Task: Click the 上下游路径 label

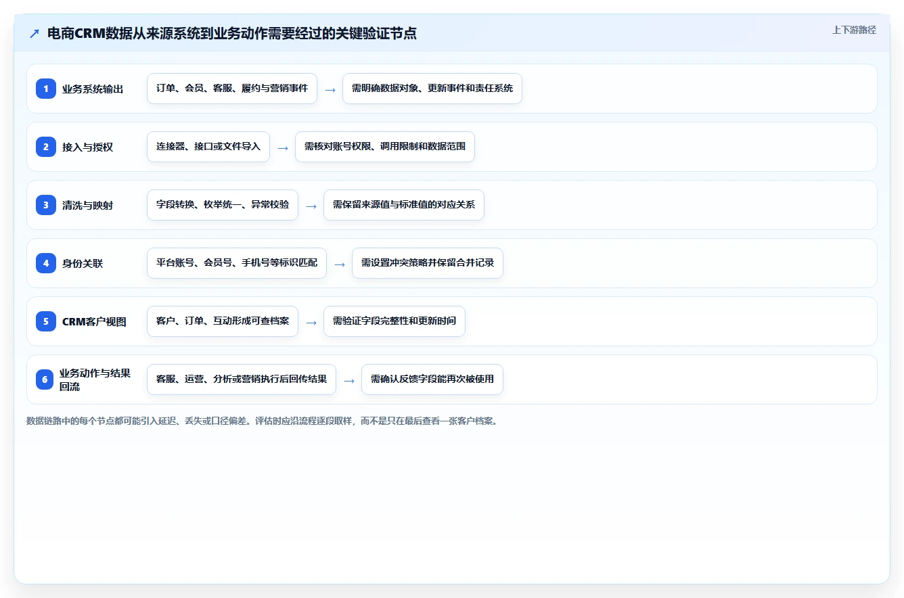Action: coord(854,30)
